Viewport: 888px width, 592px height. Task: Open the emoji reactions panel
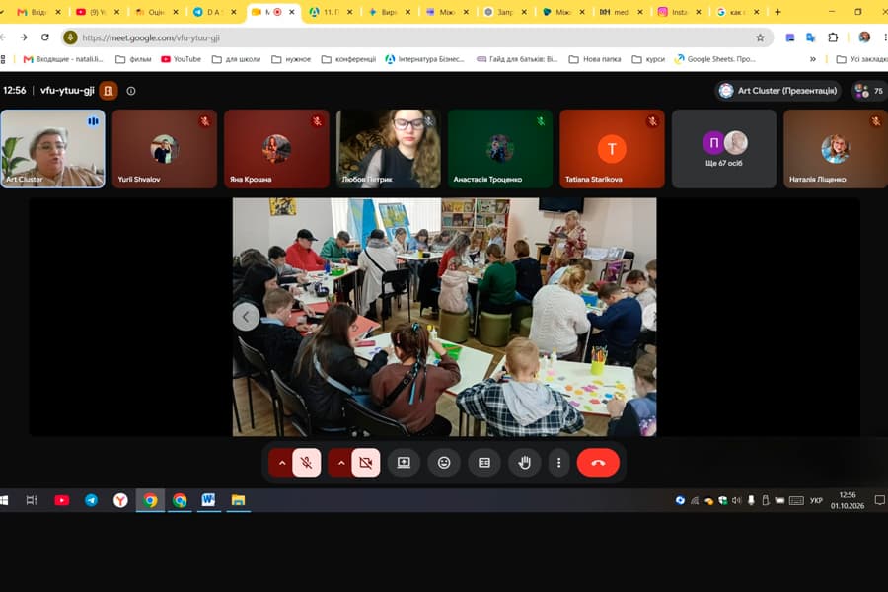444,463
